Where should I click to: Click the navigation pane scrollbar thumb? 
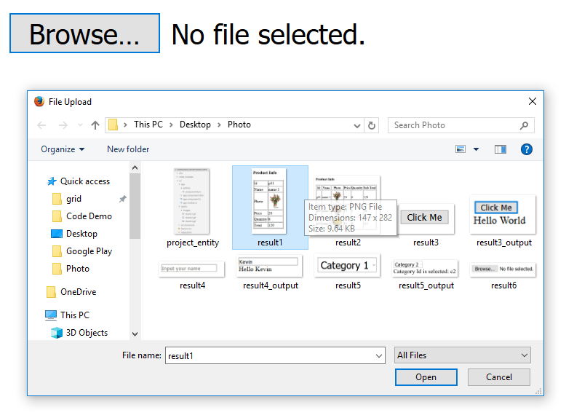tap(135, 206)
